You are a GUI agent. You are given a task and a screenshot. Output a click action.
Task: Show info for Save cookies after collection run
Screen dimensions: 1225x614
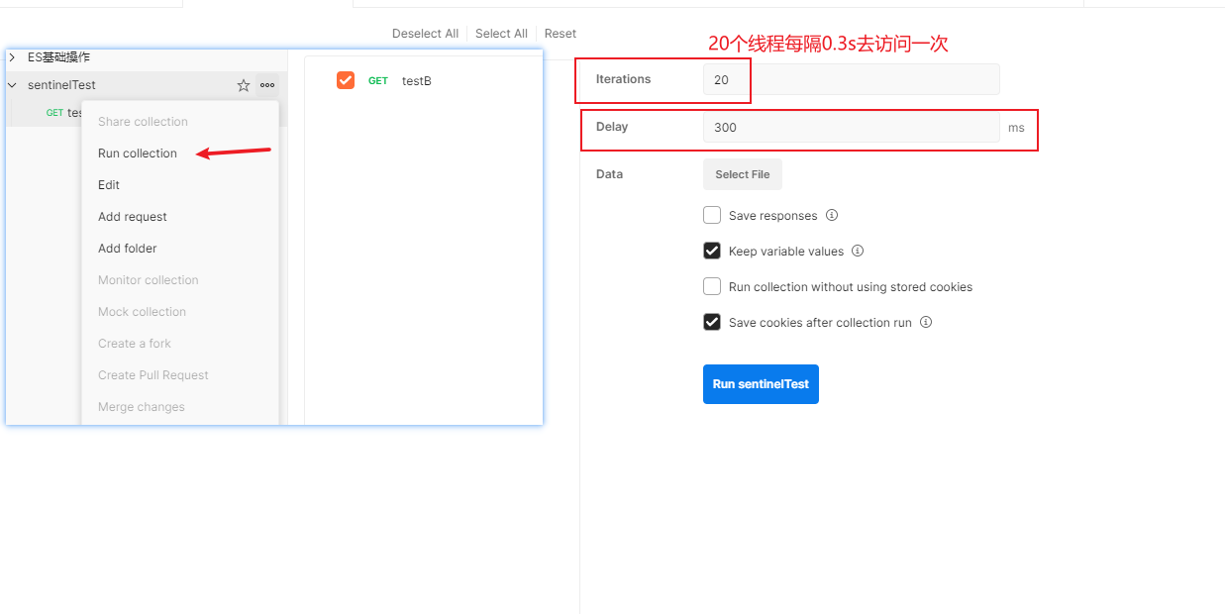pos(926,322)
